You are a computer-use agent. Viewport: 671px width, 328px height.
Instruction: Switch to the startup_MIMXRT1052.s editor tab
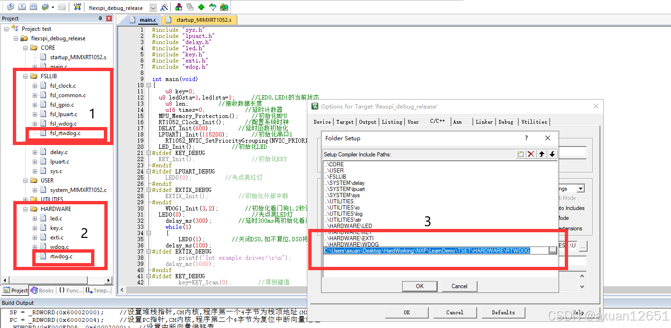199,20
